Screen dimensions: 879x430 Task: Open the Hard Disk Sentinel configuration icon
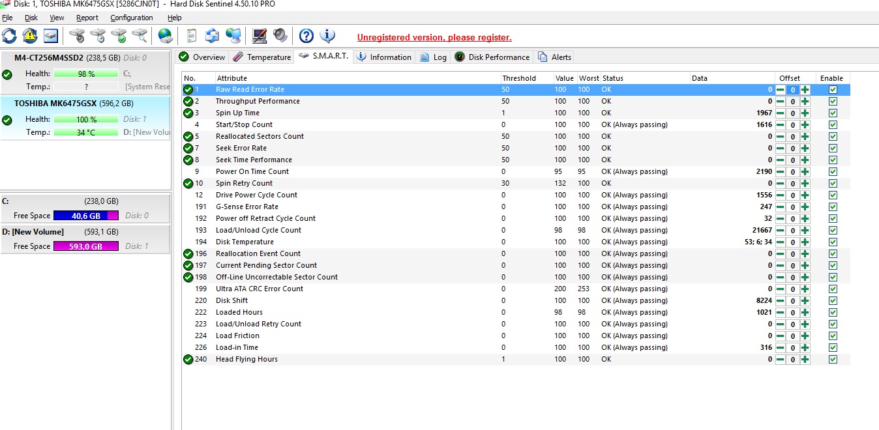coord(258,36)
